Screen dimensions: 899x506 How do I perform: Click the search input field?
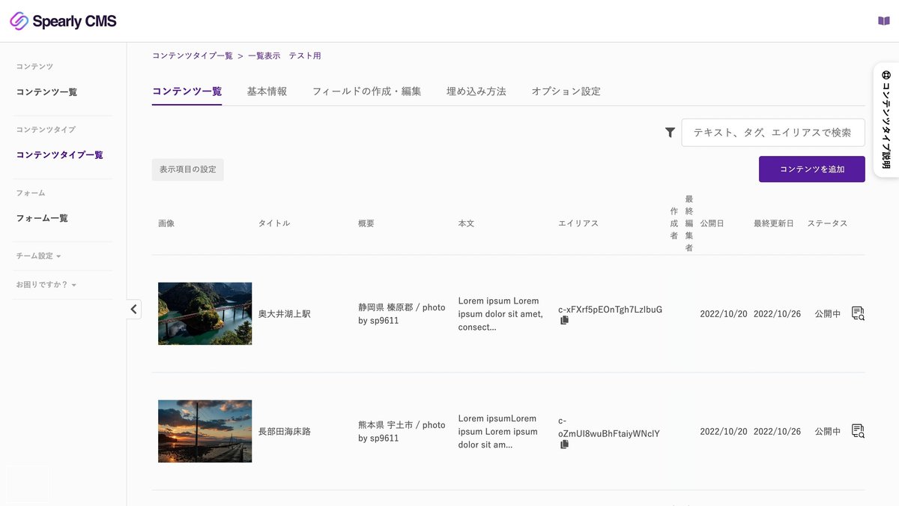tap(773, 132)
